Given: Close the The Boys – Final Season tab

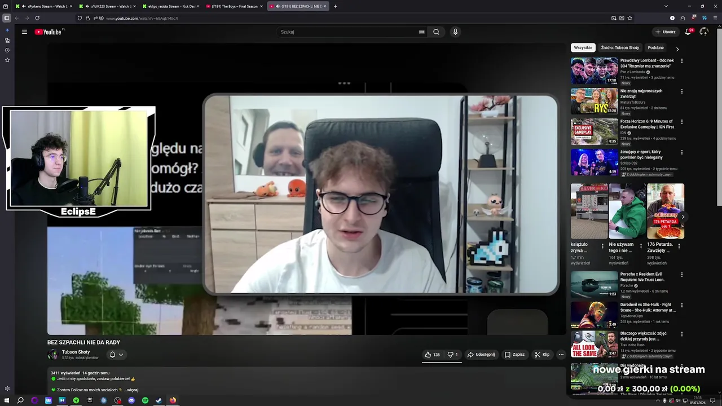Looking at the screenshot, I should click(x=261, y=6).
